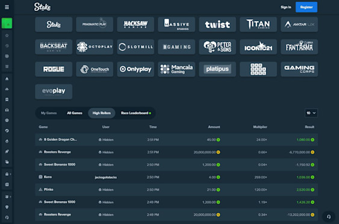Click the Sign In link
The image size is (339, 224).
coord(286,7)
